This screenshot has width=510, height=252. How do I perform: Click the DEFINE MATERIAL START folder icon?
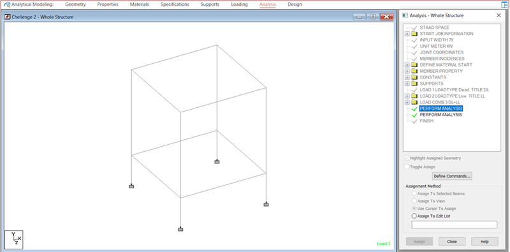pos(414,65)
